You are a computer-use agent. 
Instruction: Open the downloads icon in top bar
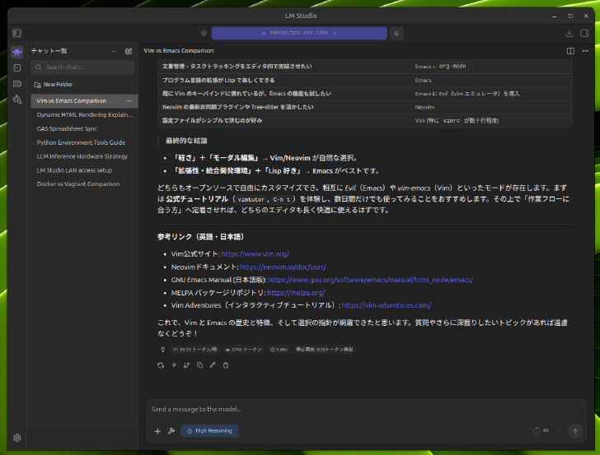tap(570, 33)
